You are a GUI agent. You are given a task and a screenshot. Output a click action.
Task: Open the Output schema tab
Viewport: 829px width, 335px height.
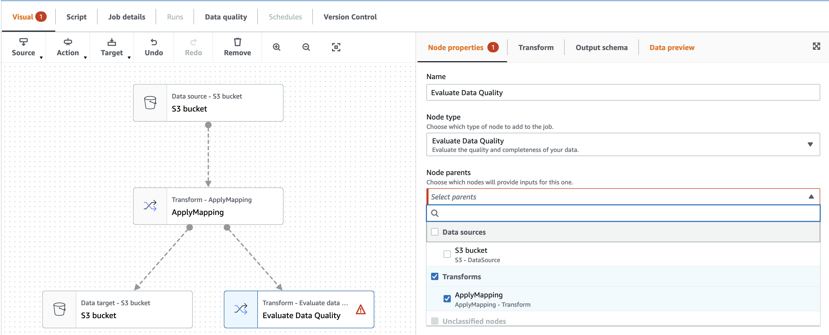[x=601, y=48]
